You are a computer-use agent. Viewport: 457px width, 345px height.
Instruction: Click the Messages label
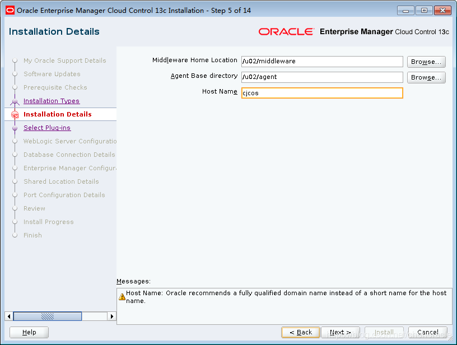click(133, 282)
